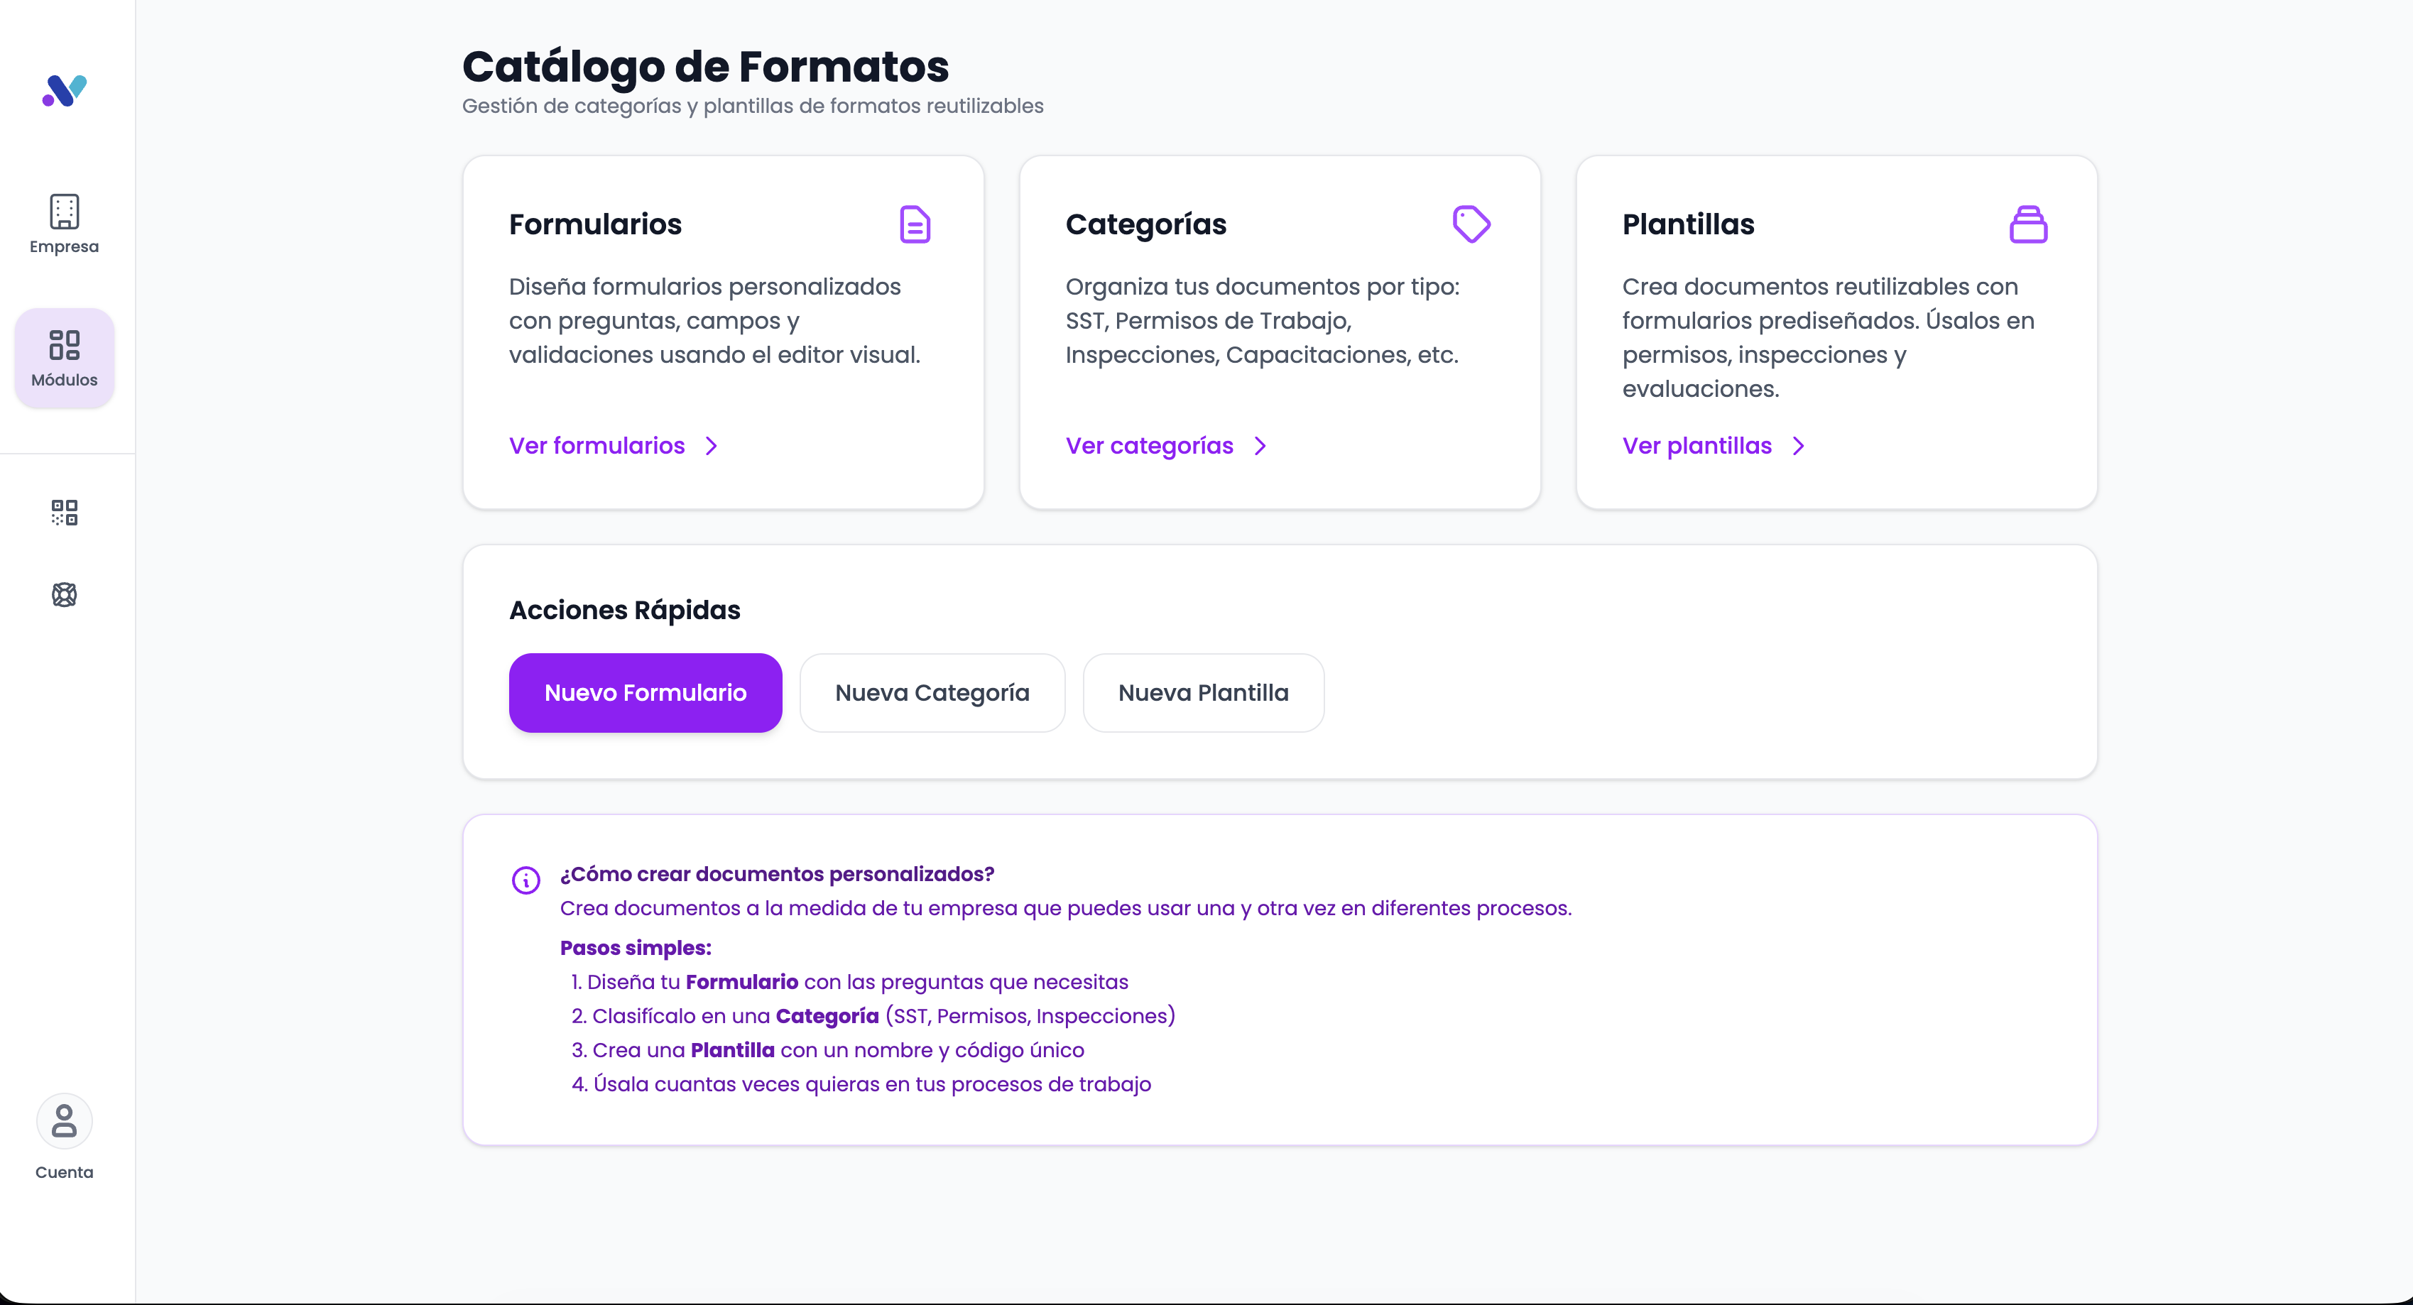Click chevron beside Ver categorías

point(1261,446)
